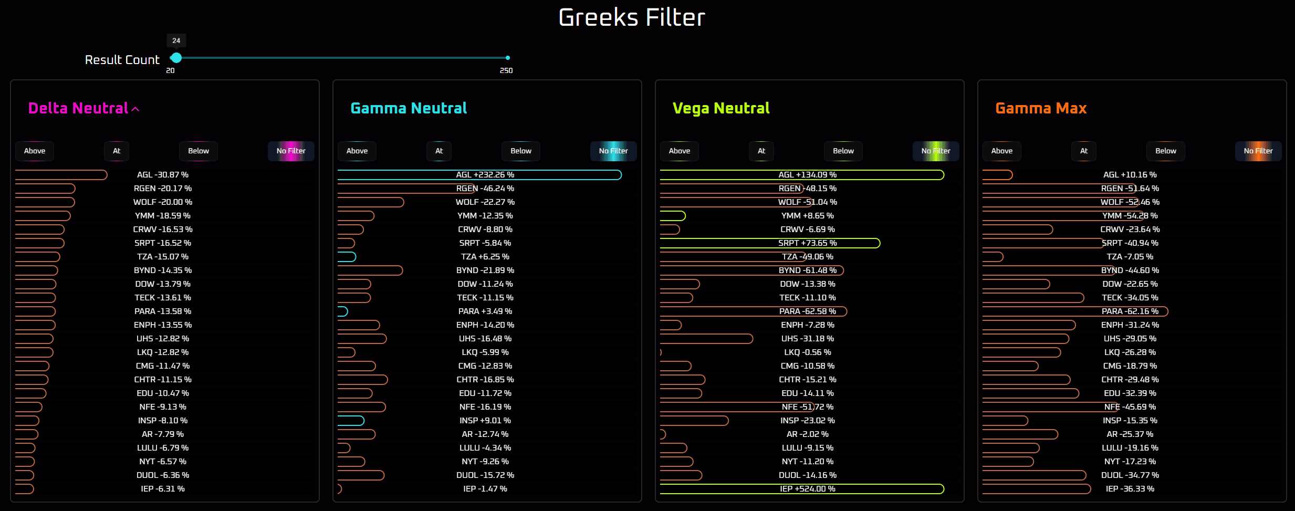Viewport: 1295px width, 511px height.
Task: Click AGL -30.87 % row in Delta Neutral
Action: [163, 175]
